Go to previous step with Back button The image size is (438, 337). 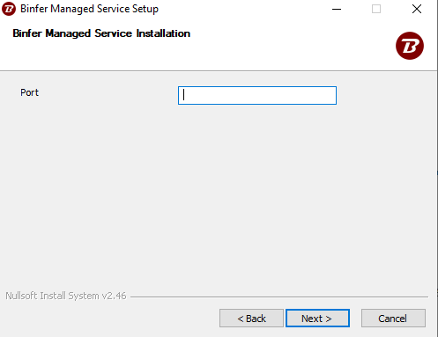point(251,319)
